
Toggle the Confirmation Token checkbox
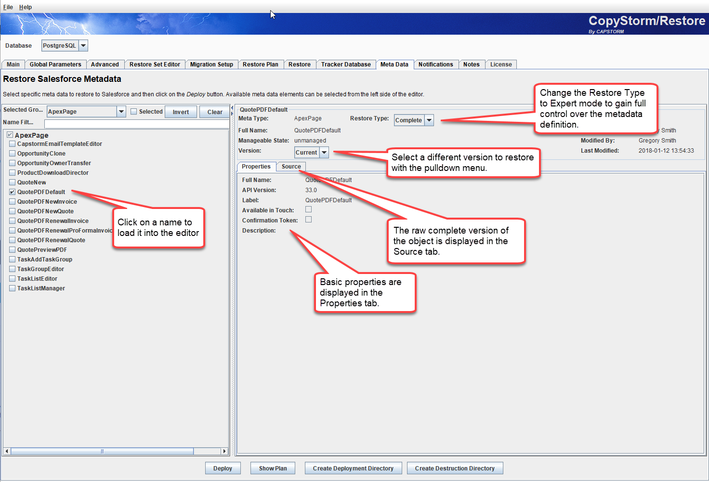(309, 220)
